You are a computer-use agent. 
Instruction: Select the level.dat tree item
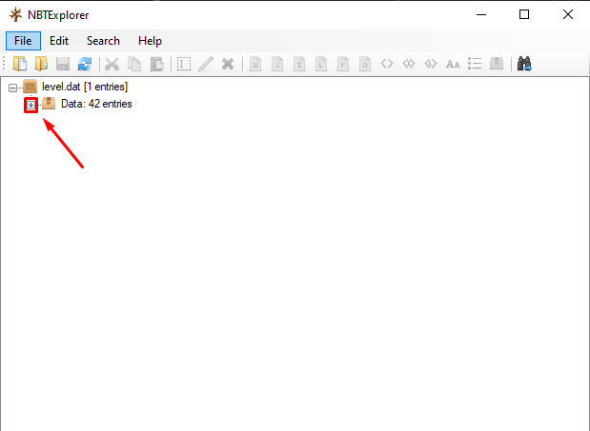(x=84, y=87)
